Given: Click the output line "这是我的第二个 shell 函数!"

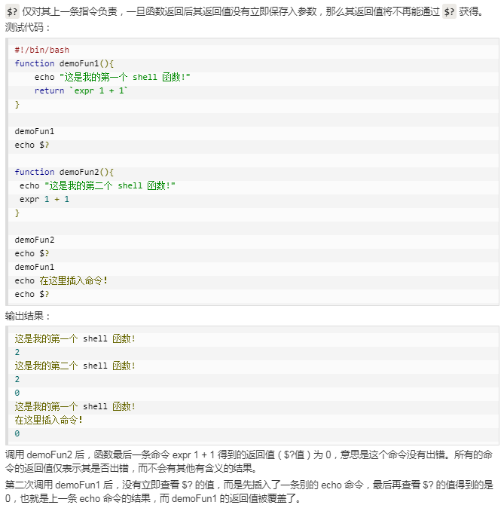Looking at the screenshot, I should click(x=75, y=366).
